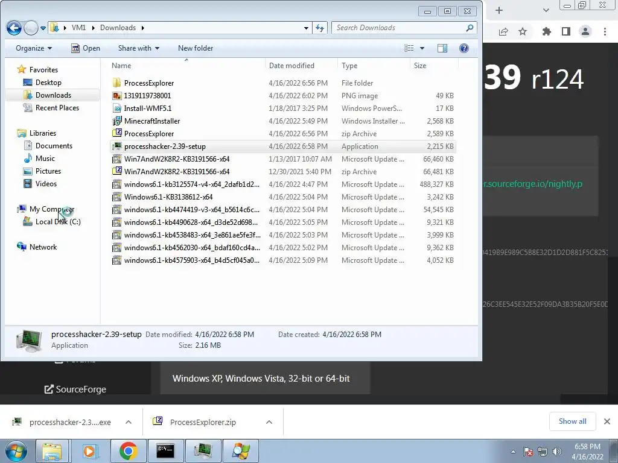Toggle the Chrome side panel icon
Viewport: 618px width, 463px height.
(566, 31)
